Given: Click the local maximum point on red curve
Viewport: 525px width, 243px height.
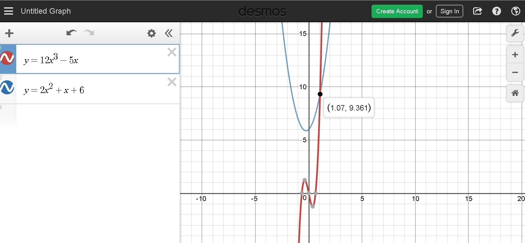Looking at the screenshot, I should point(305,180).
